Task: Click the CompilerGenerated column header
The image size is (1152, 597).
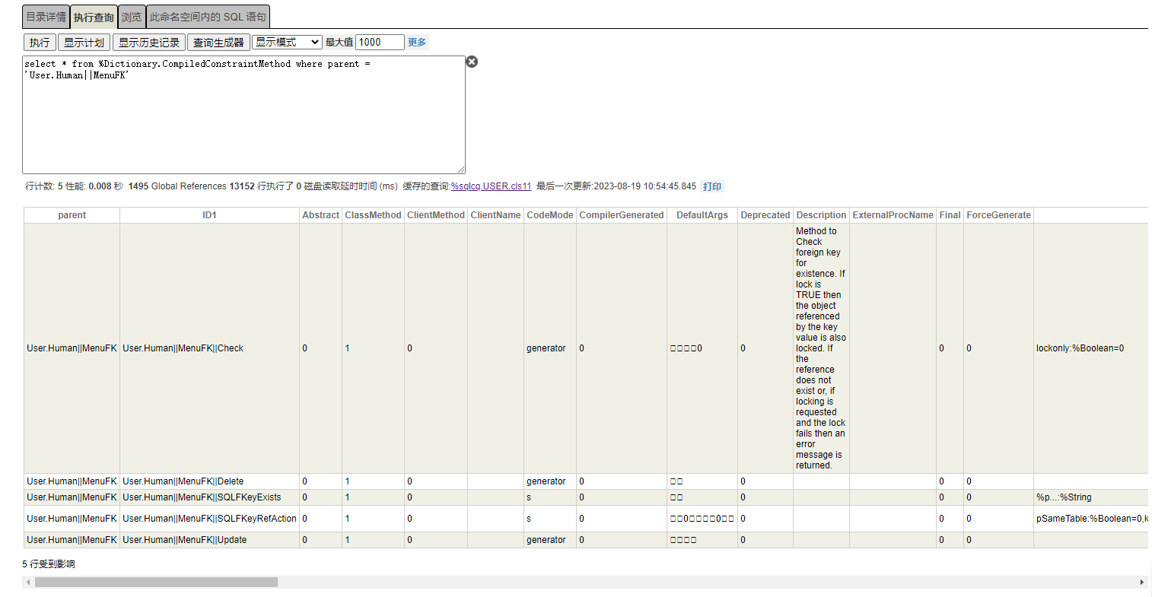Action: (622, 215)
